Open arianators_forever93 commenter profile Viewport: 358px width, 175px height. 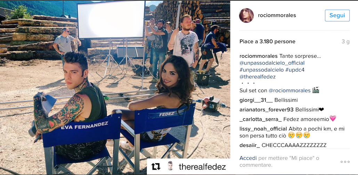click(x=267, y=110)
